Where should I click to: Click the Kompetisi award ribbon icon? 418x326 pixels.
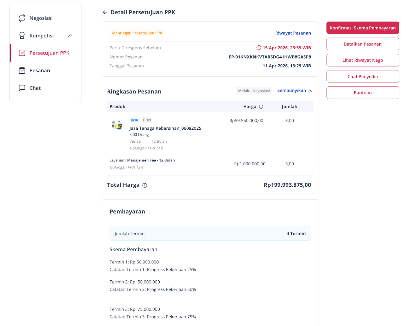point(22,35)
